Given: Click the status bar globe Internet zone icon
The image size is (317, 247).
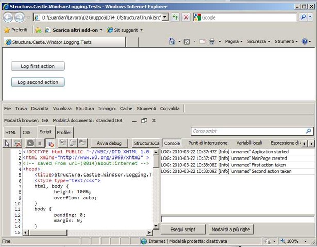Looking at the screenshot, I should [x=144, y=241].
